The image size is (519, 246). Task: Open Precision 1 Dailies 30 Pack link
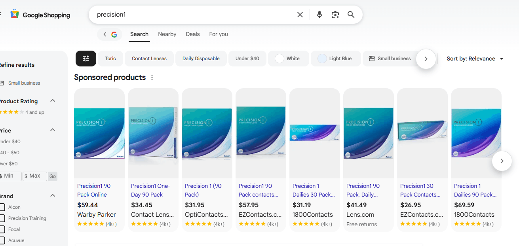pos(314,190)
